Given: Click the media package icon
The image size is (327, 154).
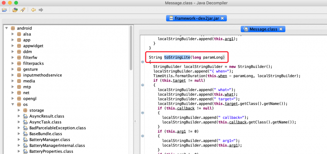Looking at the screenshot, I should point(19,81).
